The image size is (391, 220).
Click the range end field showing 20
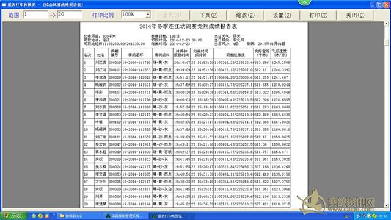tap(70, 15)
